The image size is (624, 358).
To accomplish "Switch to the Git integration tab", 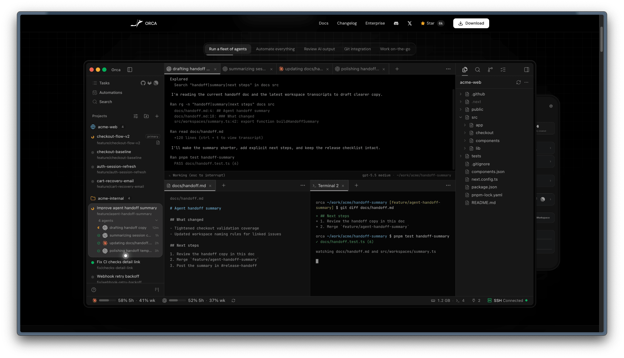I will point(357,49).
